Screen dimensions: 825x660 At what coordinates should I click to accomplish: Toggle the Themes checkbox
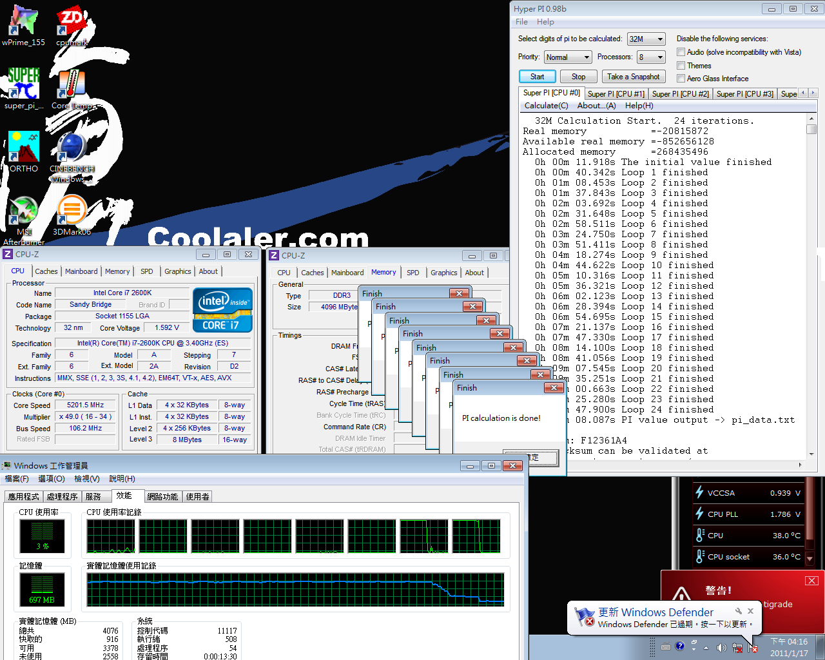click(681, 66)
